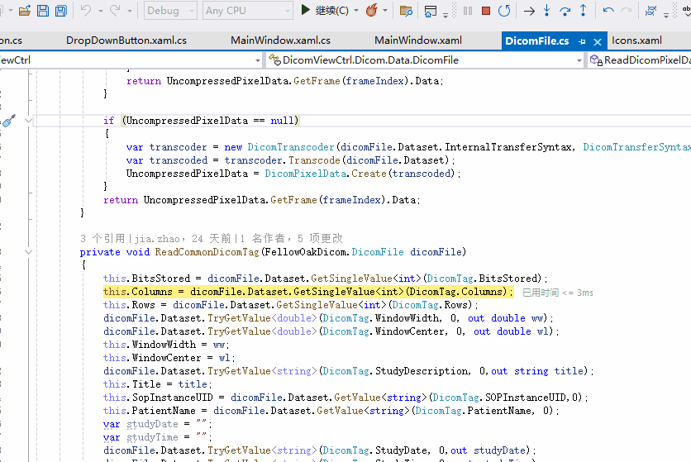Pin the DicomFile.cs tab
This screenshot has height=462, width=691.
582,41
